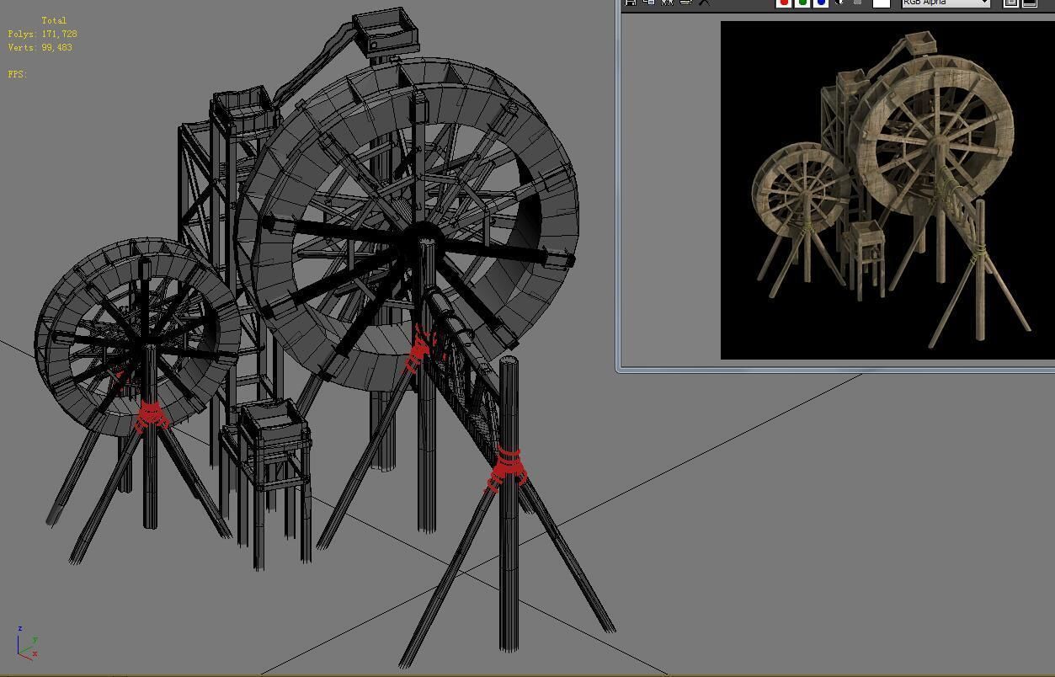Toggle UI overlays button in render window
1055x677 pixels.
(x=1011, y=3)
